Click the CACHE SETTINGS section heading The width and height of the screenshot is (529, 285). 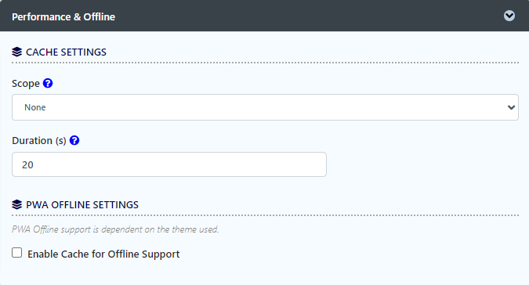tap(66, 52)
